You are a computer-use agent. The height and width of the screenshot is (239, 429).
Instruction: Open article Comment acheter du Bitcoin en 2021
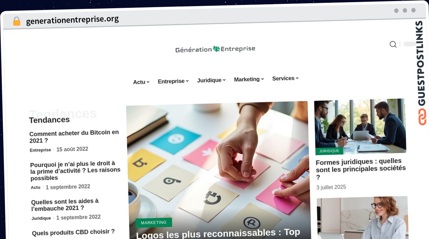point(74,136)
